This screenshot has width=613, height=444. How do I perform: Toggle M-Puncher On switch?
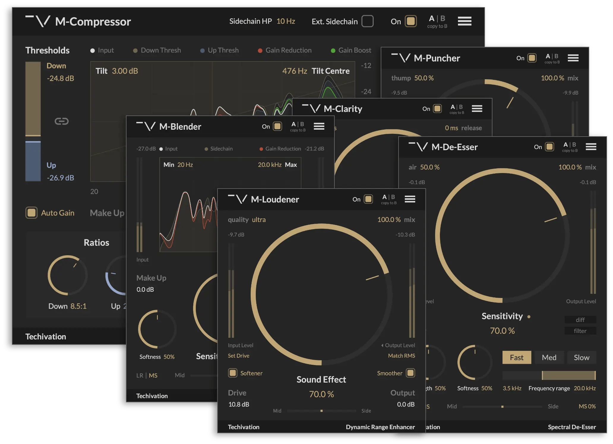[532, 58]
